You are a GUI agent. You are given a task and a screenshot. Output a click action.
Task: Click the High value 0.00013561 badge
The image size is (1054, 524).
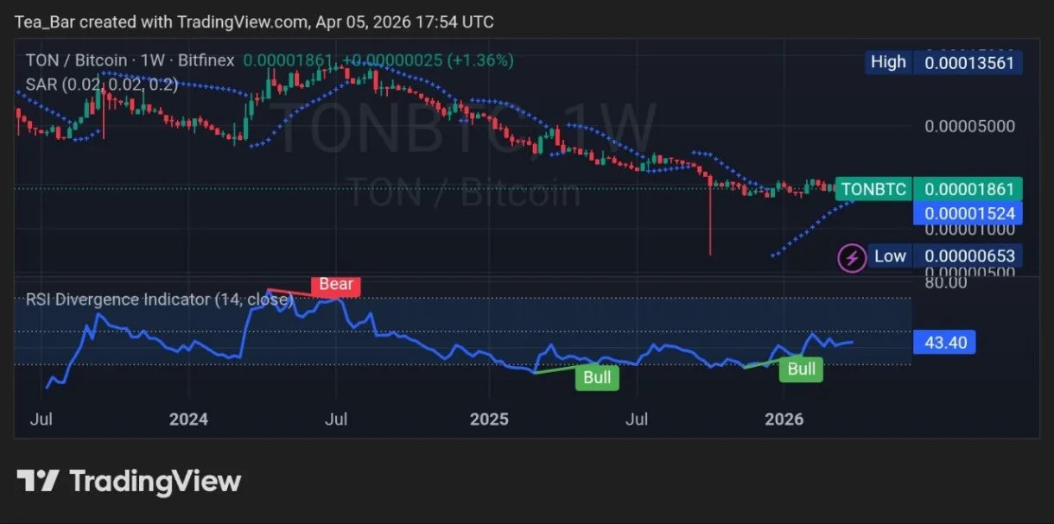pyautogui.click(x=968, y=62)
